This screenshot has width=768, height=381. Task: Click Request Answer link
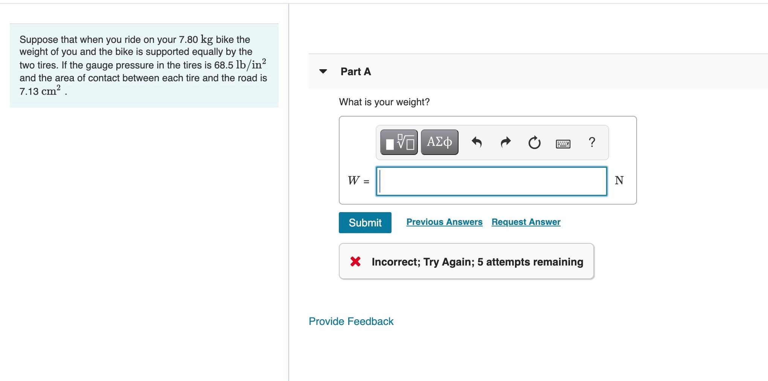pyautogui.click(x=526, y=222)
